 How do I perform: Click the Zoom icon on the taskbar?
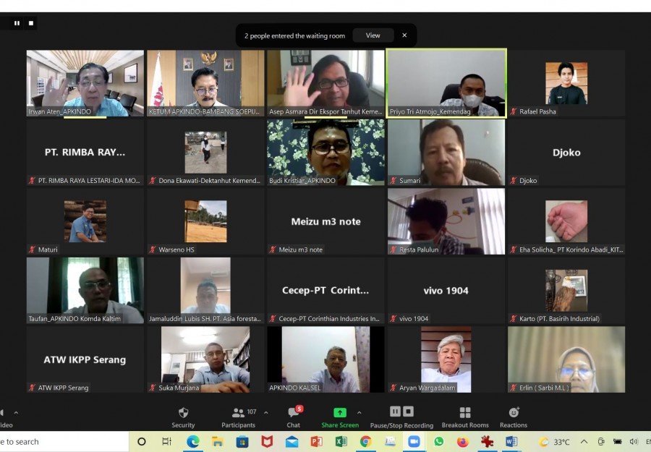[x=414, y=442]
